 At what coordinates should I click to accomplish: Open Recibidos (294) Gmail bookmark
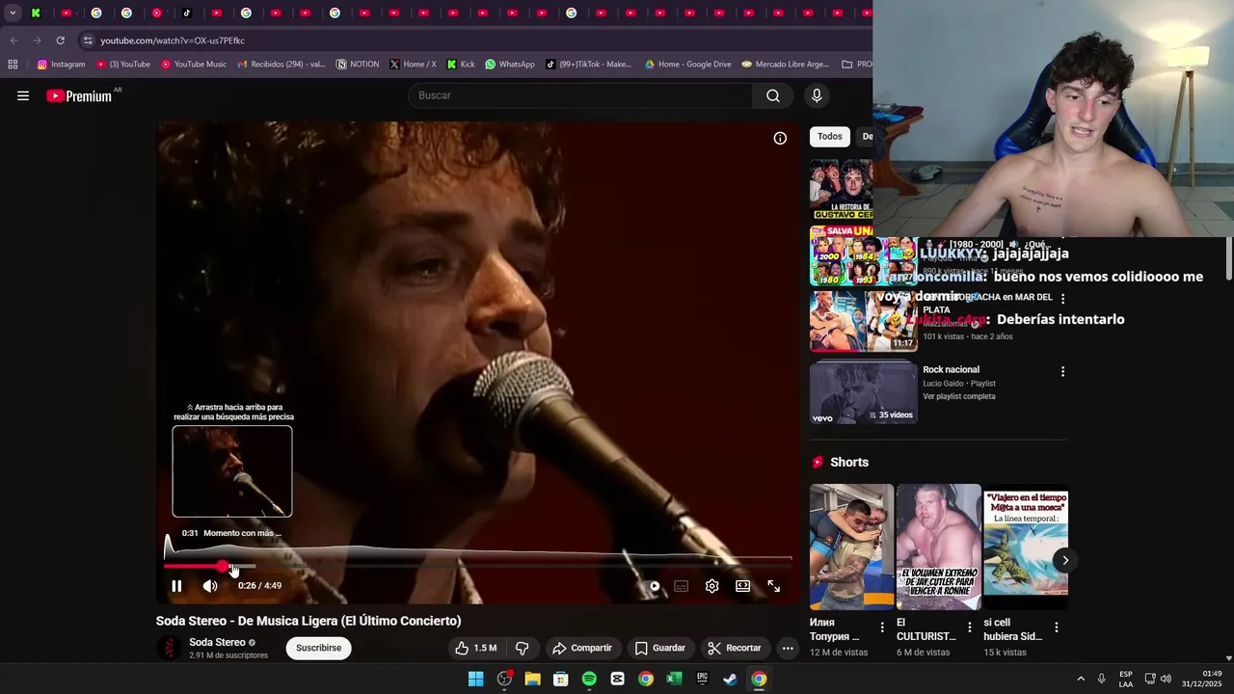click(x=282, y=65)
